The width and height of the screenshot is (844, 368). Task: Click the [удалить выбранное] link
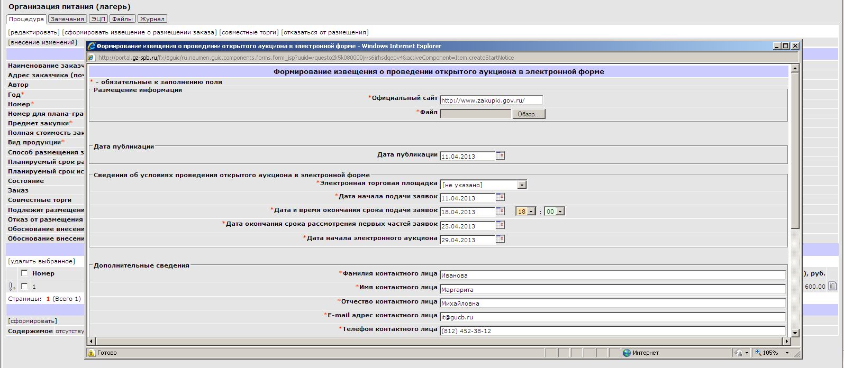41,261
